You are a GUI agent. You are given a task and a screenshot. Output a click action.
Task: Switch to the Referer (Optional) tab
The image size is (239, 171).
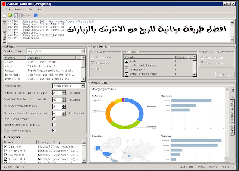(x=232, y=111)
